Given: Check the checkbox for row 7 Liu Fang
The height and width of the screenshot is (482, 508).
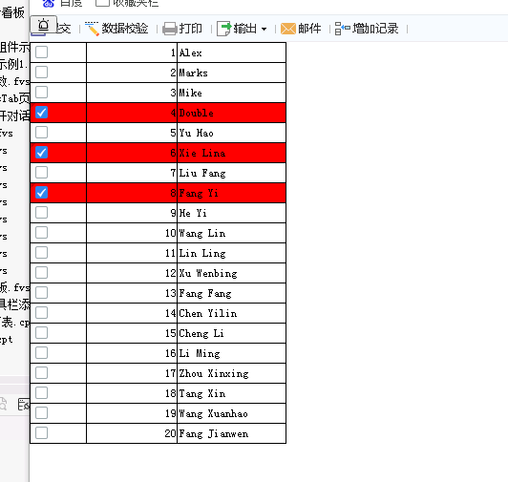Looking at the screenshot, I should 41,173.
